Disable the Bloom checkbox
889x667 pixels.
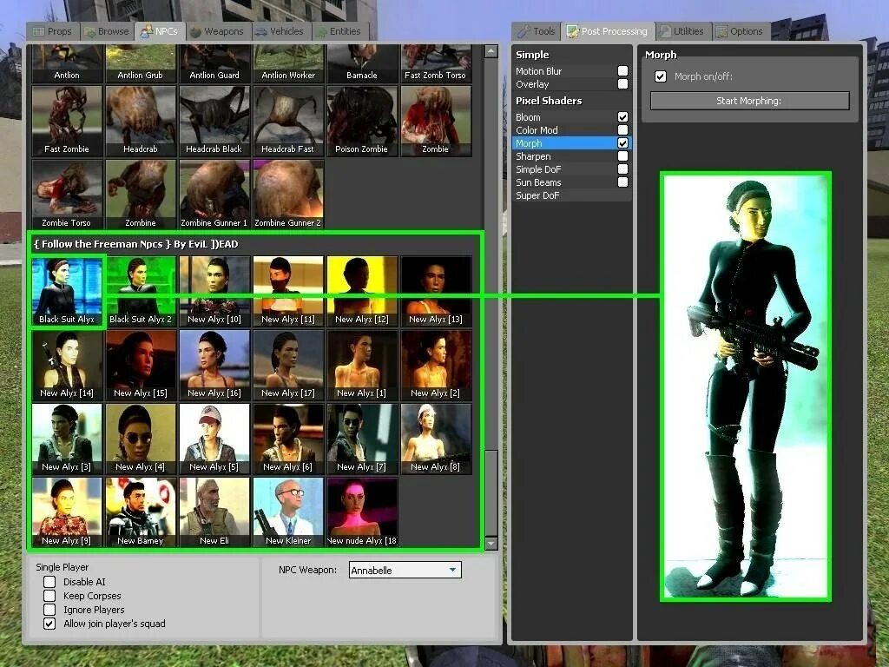622,117
